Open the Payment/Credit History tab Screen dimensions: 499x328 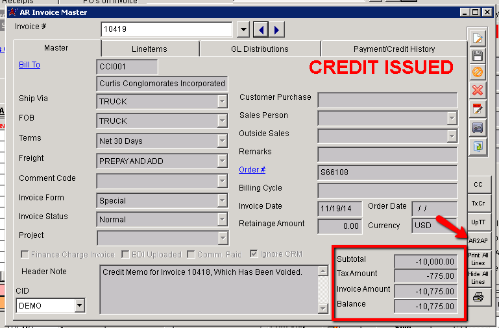tap(394, 49)
